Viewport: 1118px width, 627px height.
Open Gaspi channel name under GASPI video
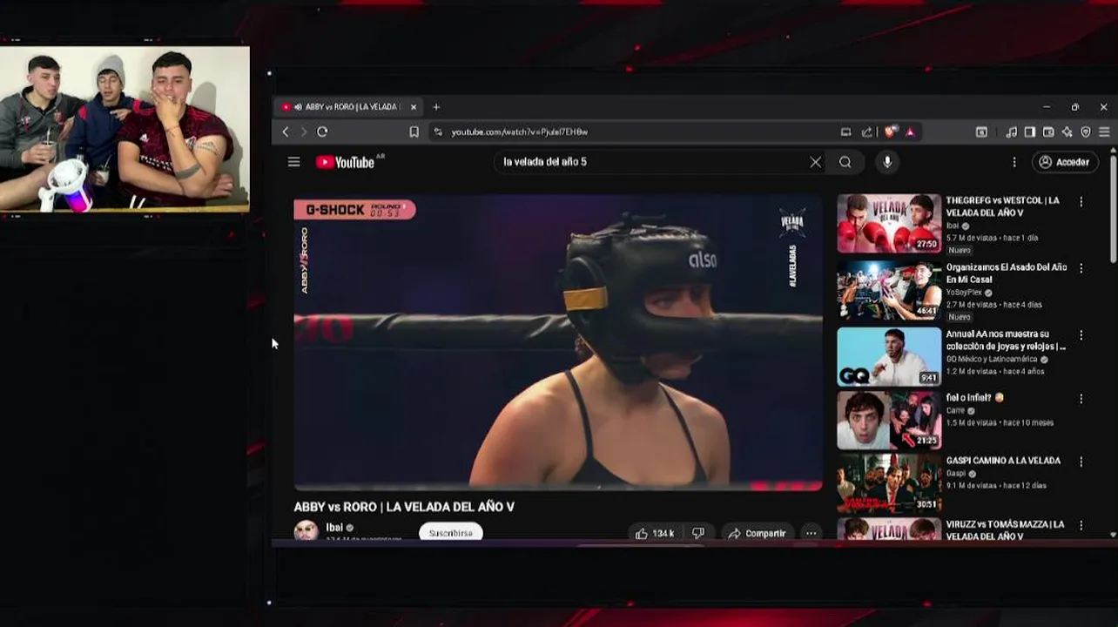pyautogui.click(x=955, y=474)
